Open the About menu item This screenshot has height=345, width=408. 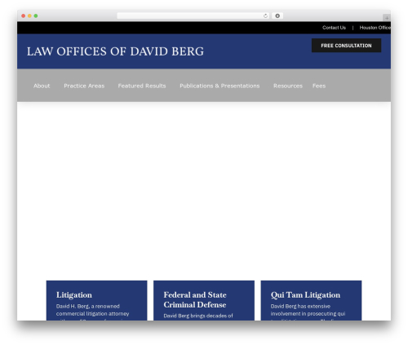click(x=42, y=86)
